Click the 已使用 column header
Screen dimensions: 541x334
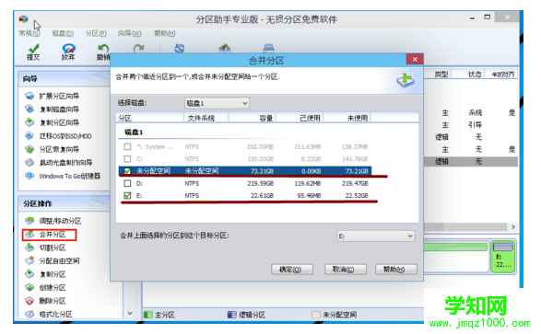(x=300, y=119)
